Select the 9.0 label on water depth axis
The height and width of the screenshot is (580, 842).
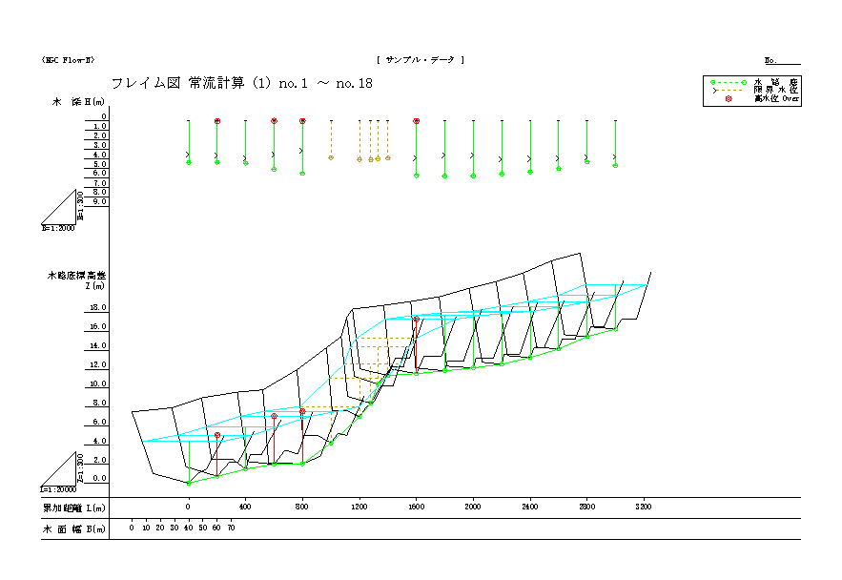point(100,202)
